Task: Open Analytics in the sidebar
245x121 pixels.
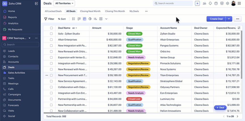Action: click(13, 23)
